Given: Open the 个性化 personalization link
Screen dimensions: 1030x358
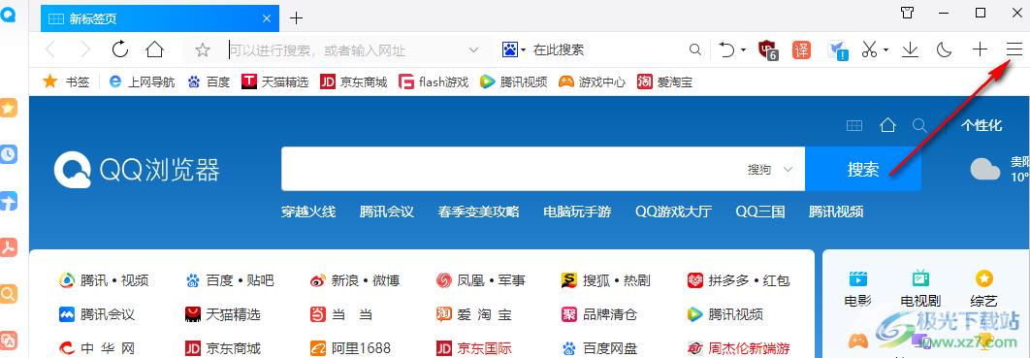Looking at the screenshot, I should click(x=982, y=125).
